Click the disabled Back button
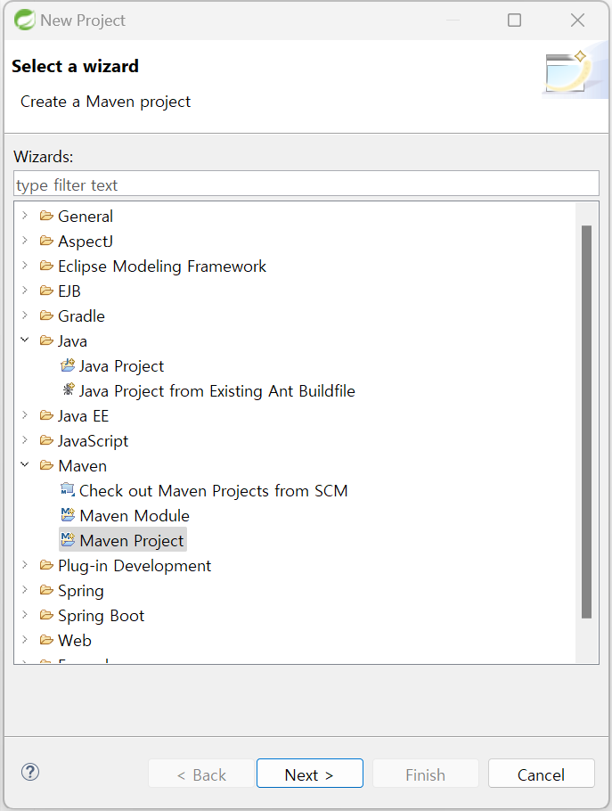Viewport: 612px width, 811px height. click(x=201, y=774)
